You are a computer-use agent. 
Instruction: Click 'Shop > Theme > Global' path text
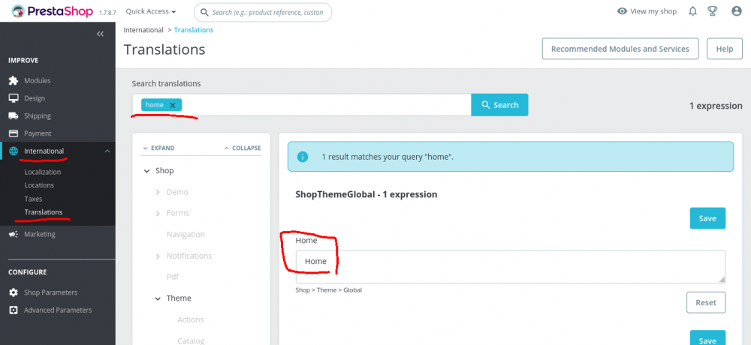click(x=329, y=290)
